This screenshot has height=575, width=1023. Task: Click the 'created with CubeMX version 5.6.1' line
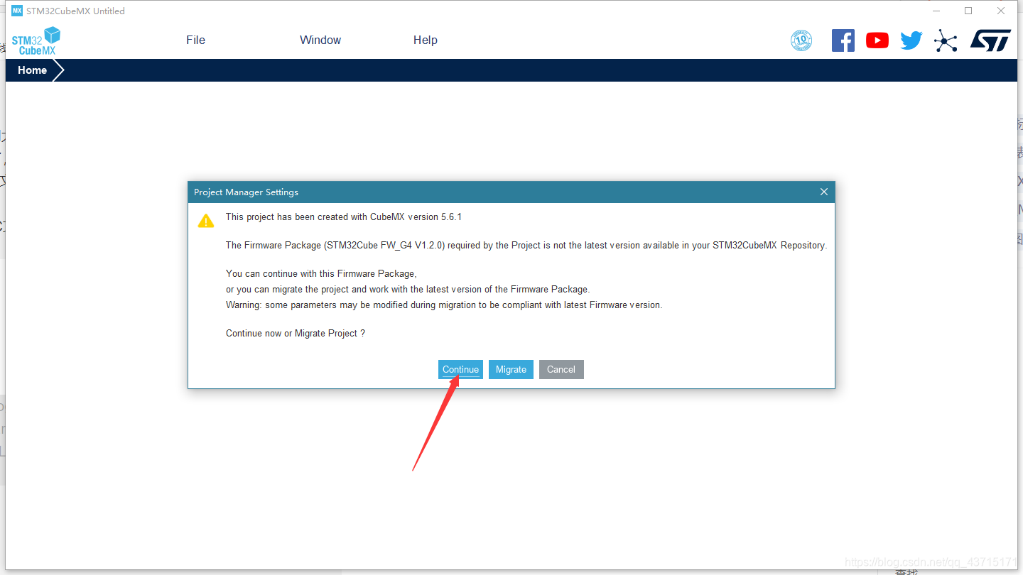(x=344, y=217)
